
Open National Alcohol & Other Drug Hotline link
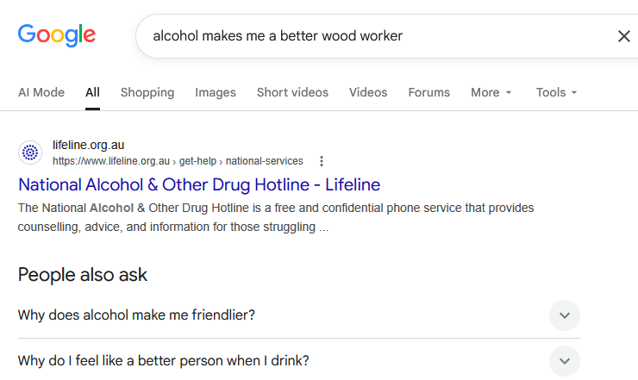(x=199, y=184)
